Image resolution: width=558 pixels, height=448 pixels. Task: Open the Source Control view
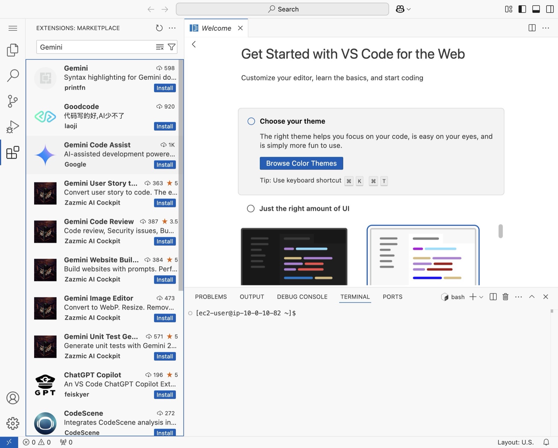coord(13,101)
